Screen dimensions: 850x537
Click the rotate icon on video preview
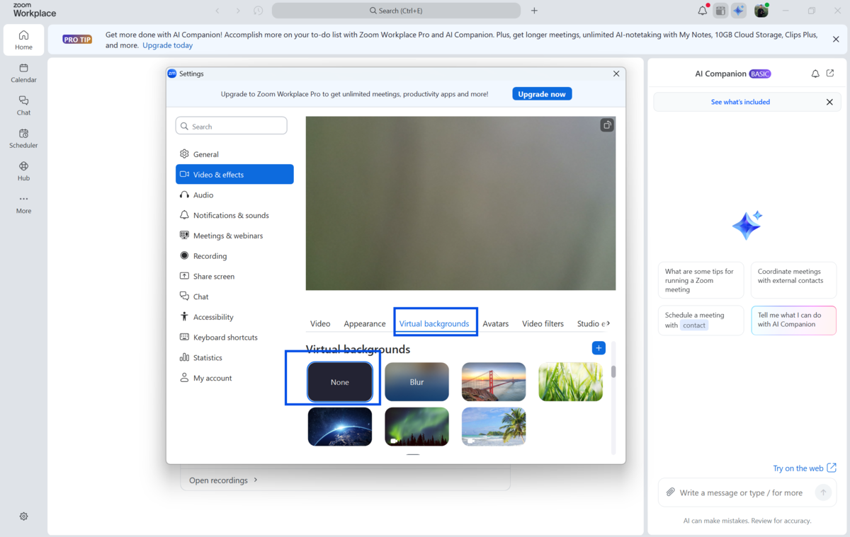(607, 125)
